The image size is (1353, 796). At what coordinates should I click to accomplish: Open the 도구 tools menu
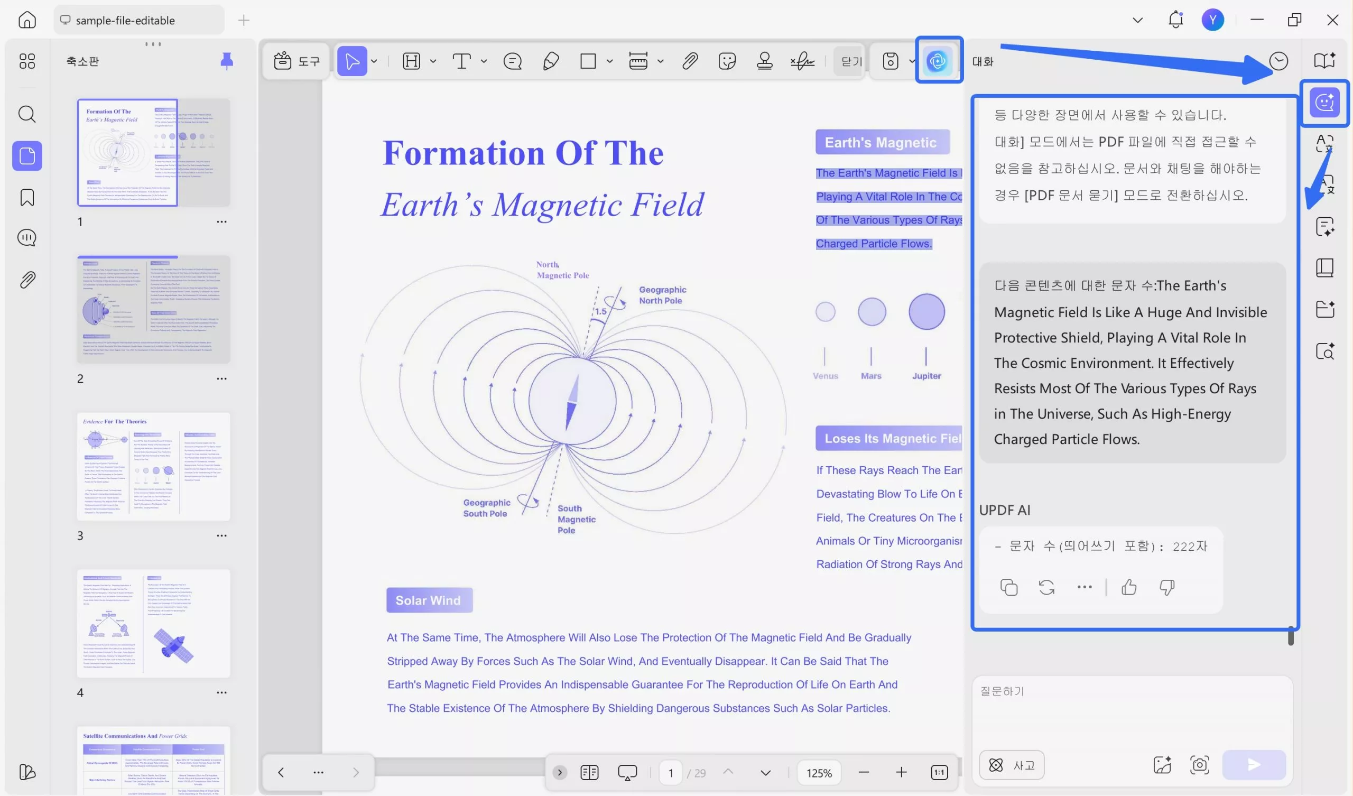click(x=296, y=61)
